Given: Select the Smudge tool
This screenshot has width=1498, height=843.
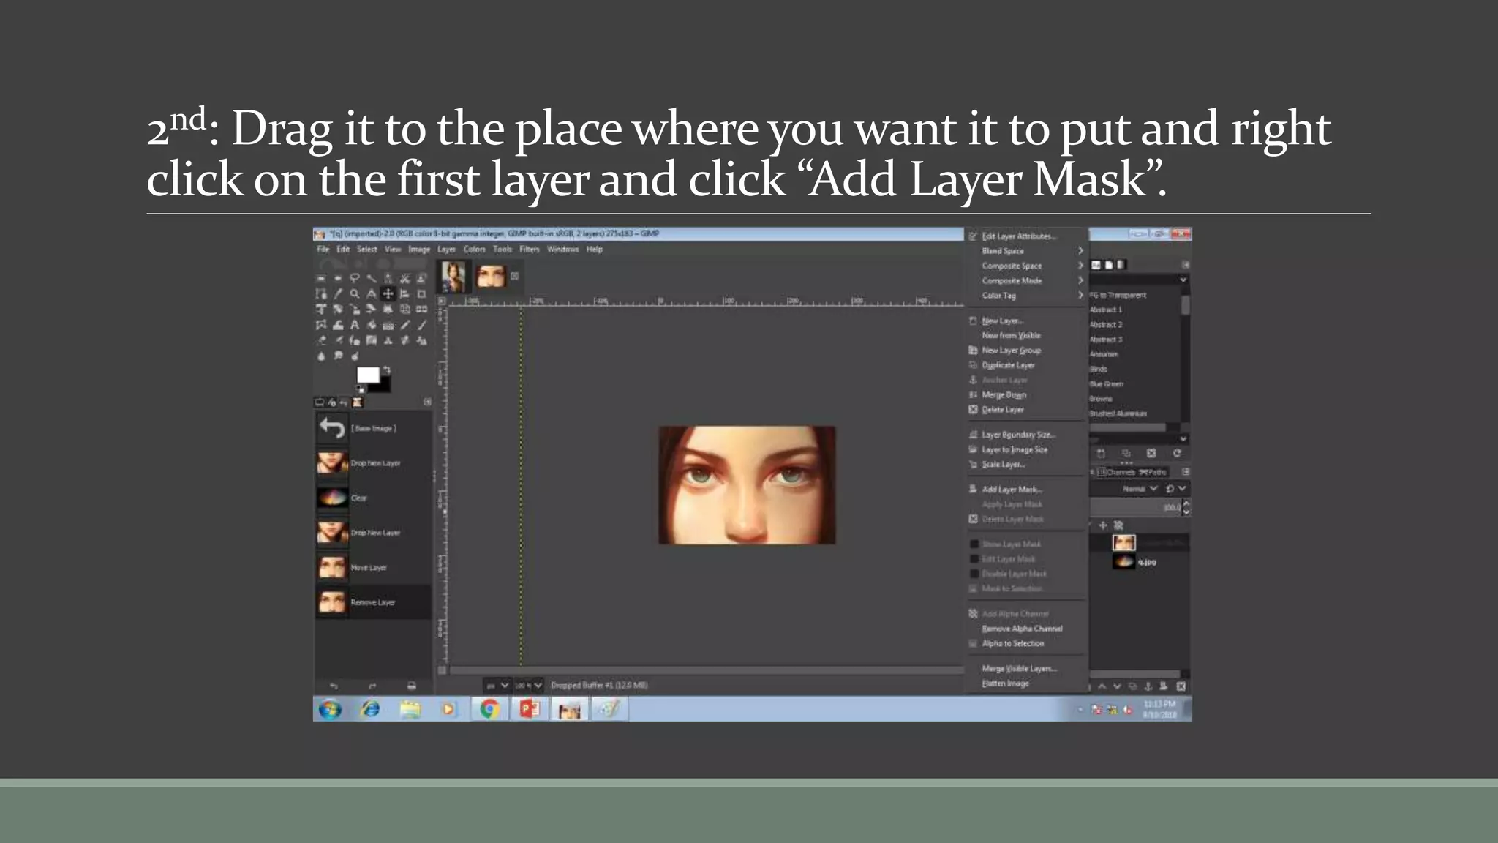Looking at the screenshot, I should (337, 356).
